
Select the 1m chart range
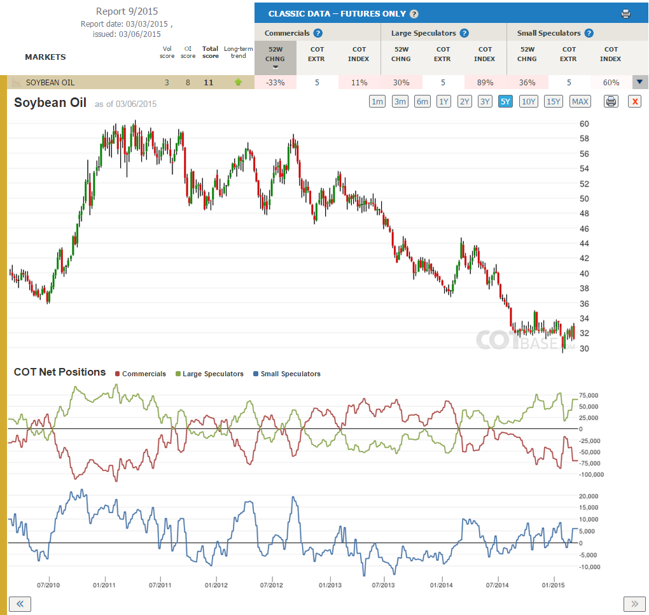[x=377, y=101]
